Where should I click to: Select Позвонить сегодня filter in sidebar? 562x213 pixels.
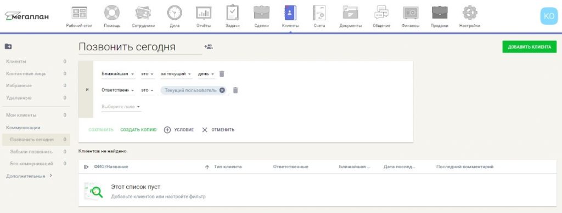[x=36, y=140]
